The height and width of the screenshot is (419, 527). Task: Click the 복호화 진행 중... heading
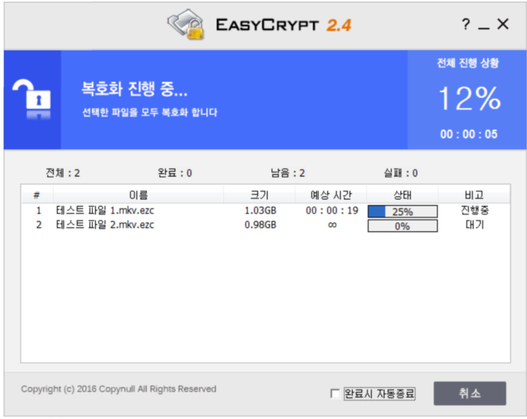[x=134, y=89]
